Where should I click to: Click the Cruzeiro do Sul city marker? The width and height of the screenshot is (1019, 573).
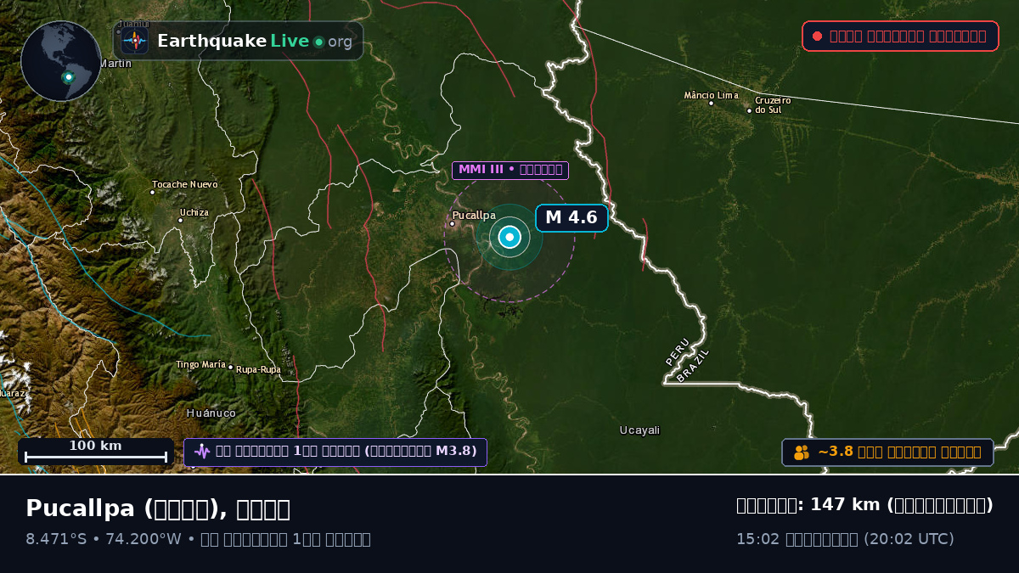click(x=749, y=110)
